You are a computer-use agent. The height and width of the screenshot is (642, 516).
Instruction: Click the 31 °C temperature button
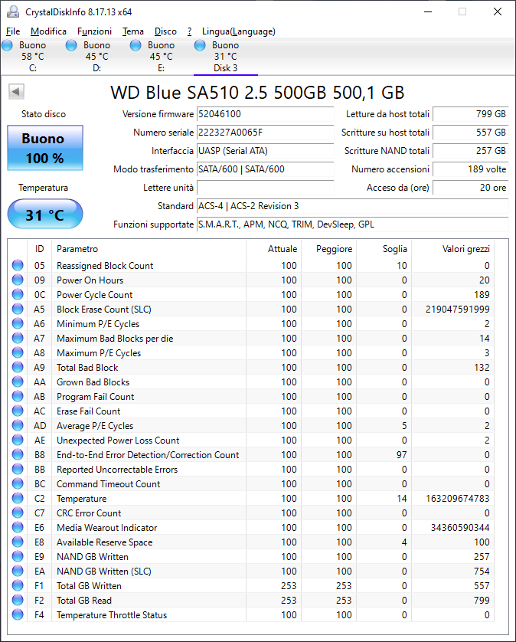click(x=45, y=215)
